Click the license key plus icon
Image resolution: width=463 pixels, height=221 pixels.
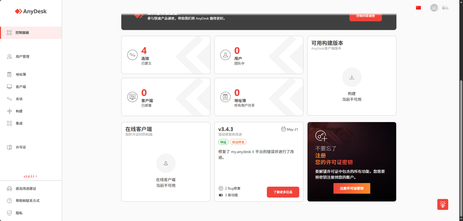[x=321, y=136]
